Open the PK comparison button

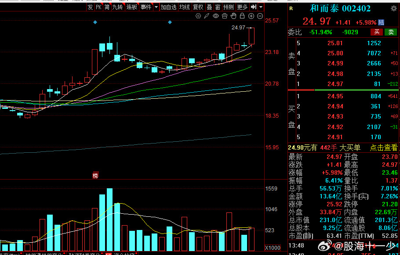coord(98,7)
